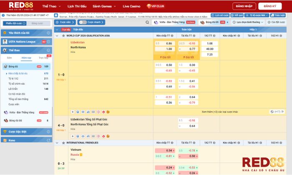The height and width of the screenshot is (175, 292).
Task: Open Kết quả results
Action: click(x=237, y=15)
